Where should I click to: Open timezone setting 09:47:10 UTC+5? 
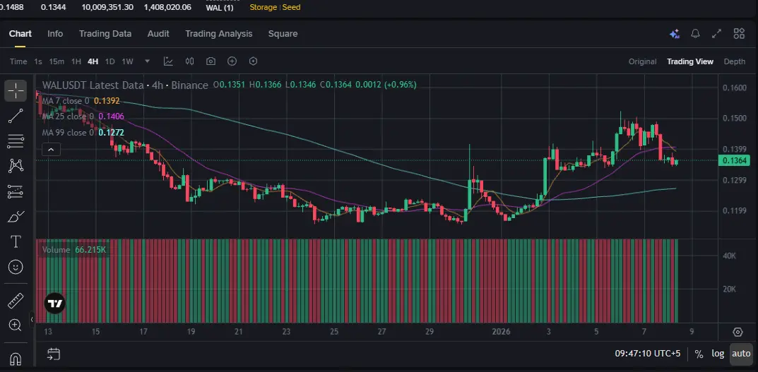point(647,354)
